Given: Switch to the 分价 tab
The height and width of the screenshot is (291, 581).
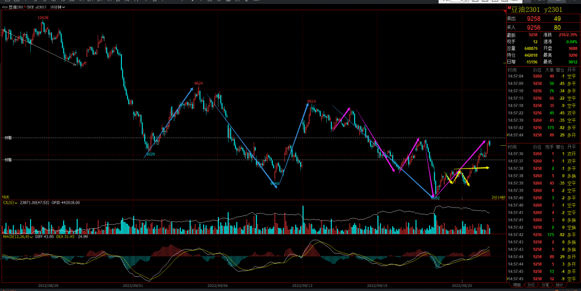Looking at the screenshot, I should [531, 285].
